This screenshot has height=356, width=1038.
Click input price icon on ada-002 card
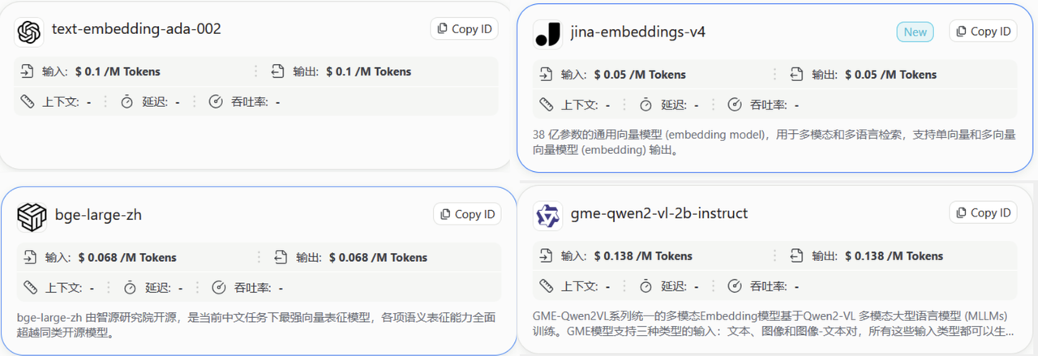[28, 71]
